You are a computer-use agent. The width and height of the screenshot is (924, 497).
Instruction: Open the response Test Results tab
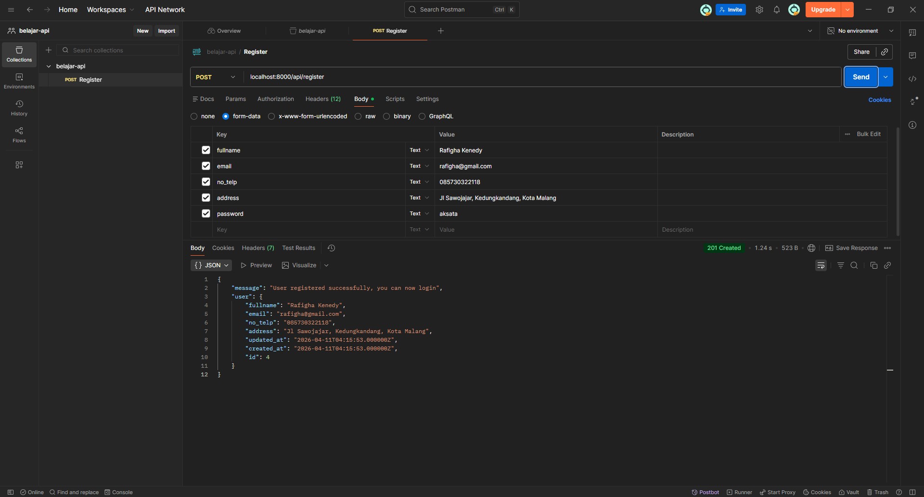tap(298, 248)
